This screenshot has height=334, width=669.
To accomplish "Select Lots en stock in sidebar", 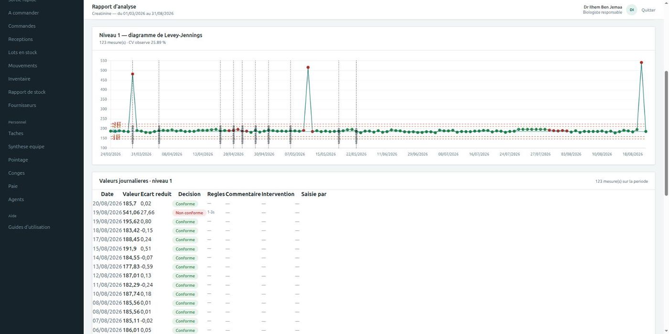I will point(22,52).
